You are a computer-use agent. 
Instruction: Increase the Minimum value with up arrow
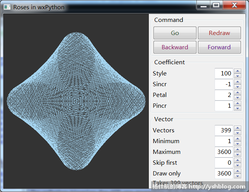click(237, 139)
